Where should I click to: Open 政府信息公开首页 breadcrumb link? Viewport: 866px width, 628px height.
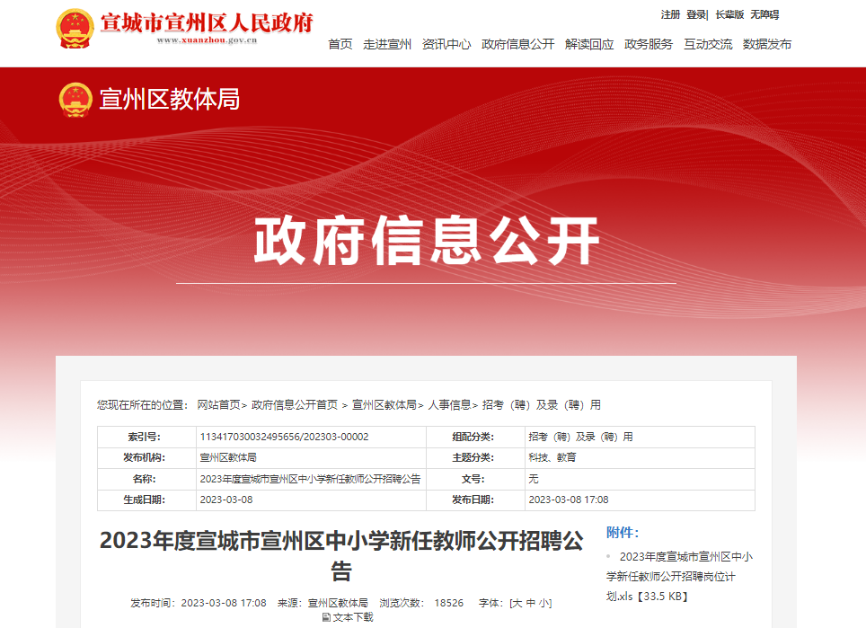[295, 405]
